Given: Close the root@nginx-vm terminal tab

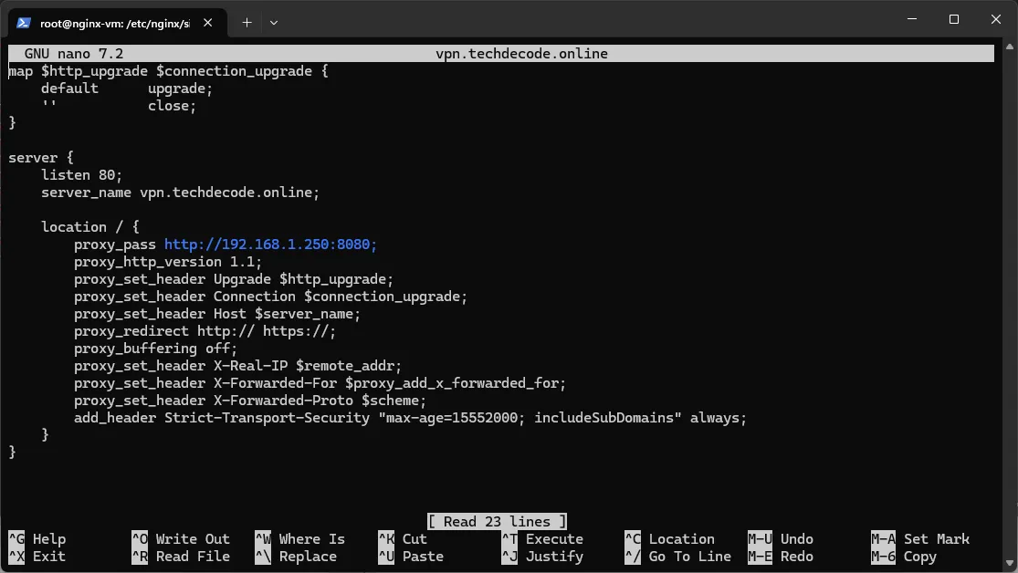Looking at the screenshot, I should click(208, 23).
